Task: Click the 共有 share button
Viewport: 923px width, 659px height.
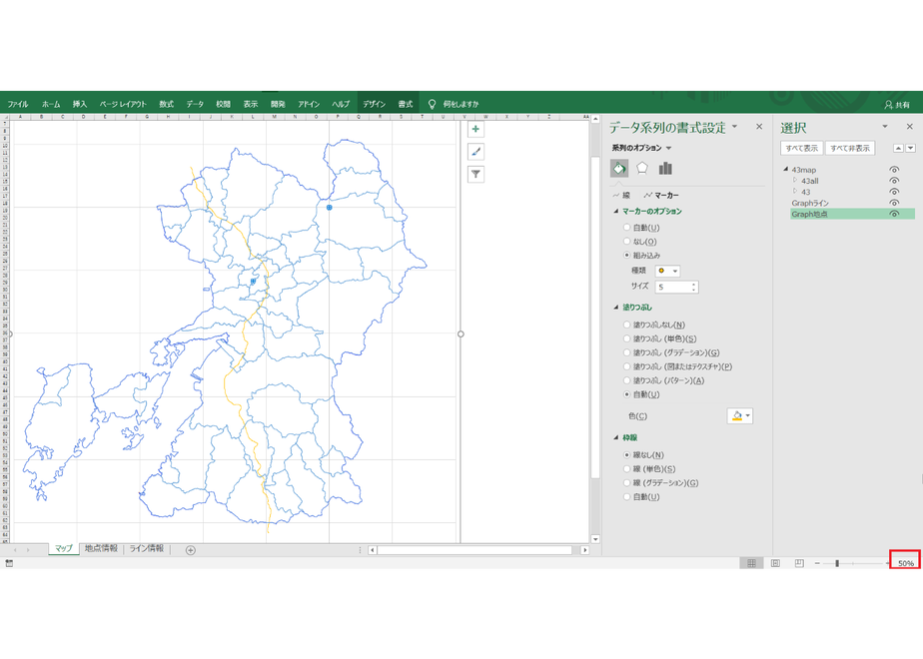Action: pyautogui.click(x=897, y=105)
